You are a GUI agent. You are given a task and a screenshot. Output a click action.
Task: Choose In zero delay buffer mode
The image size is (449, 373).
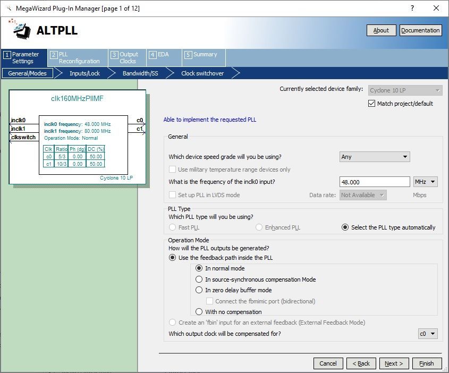coord(199,290)
